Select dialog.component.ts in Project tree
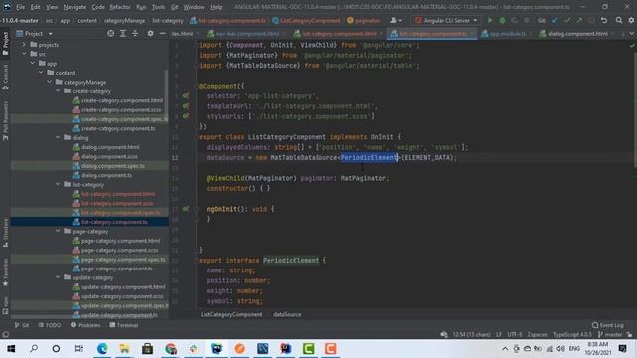Screen dimensions: 637x358 click(106, 175)
